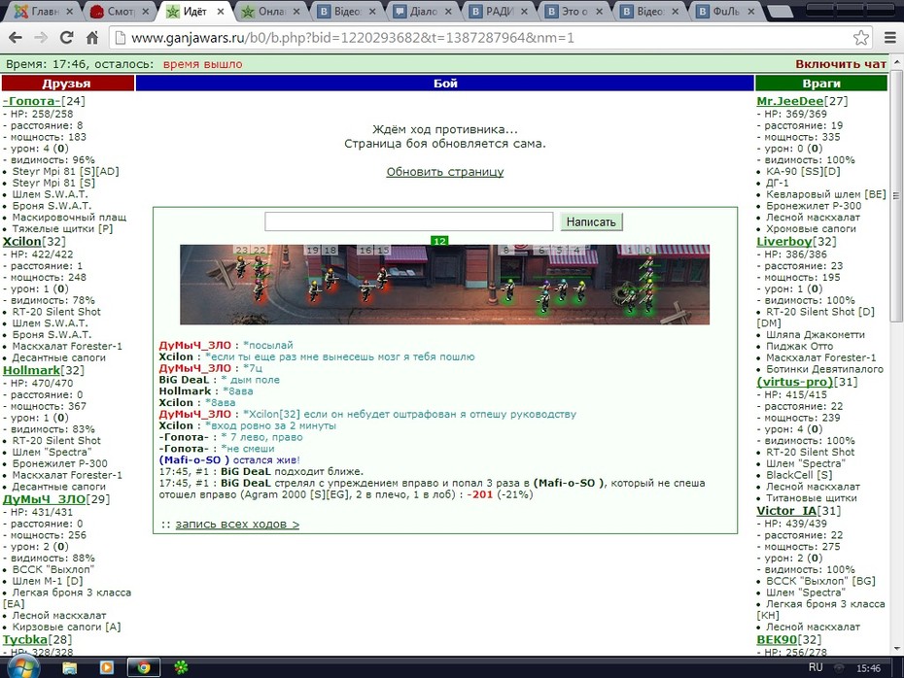The image size is (904, 678).
Task: Click 'Шляпа Джакометти' item
Action: tap(816, 335)
